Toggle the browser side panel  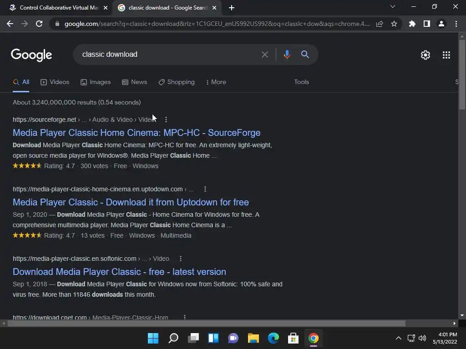tap(427, 24)
